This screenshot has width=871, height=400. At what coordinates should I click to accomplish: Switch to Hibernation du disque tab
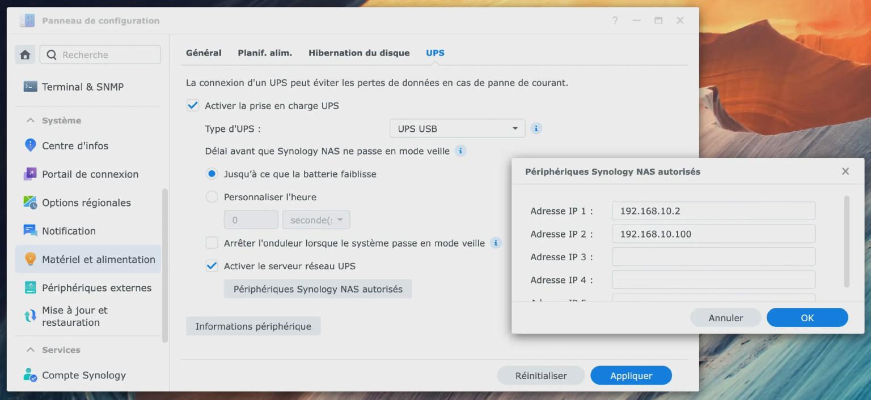point(358,53)
